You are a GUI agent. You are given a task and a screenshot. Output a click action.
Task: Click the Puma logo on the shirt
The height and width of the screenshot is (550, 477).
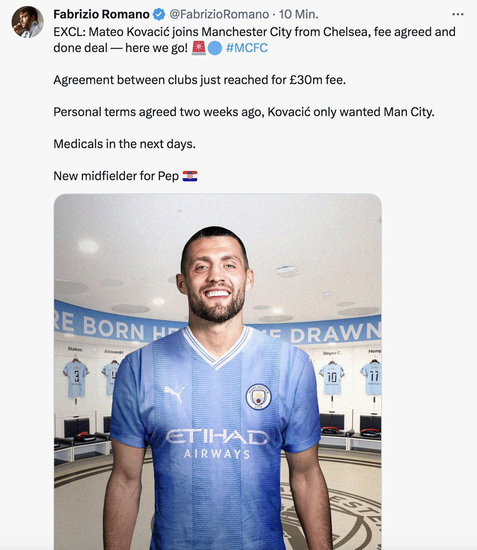pos(174,393)
